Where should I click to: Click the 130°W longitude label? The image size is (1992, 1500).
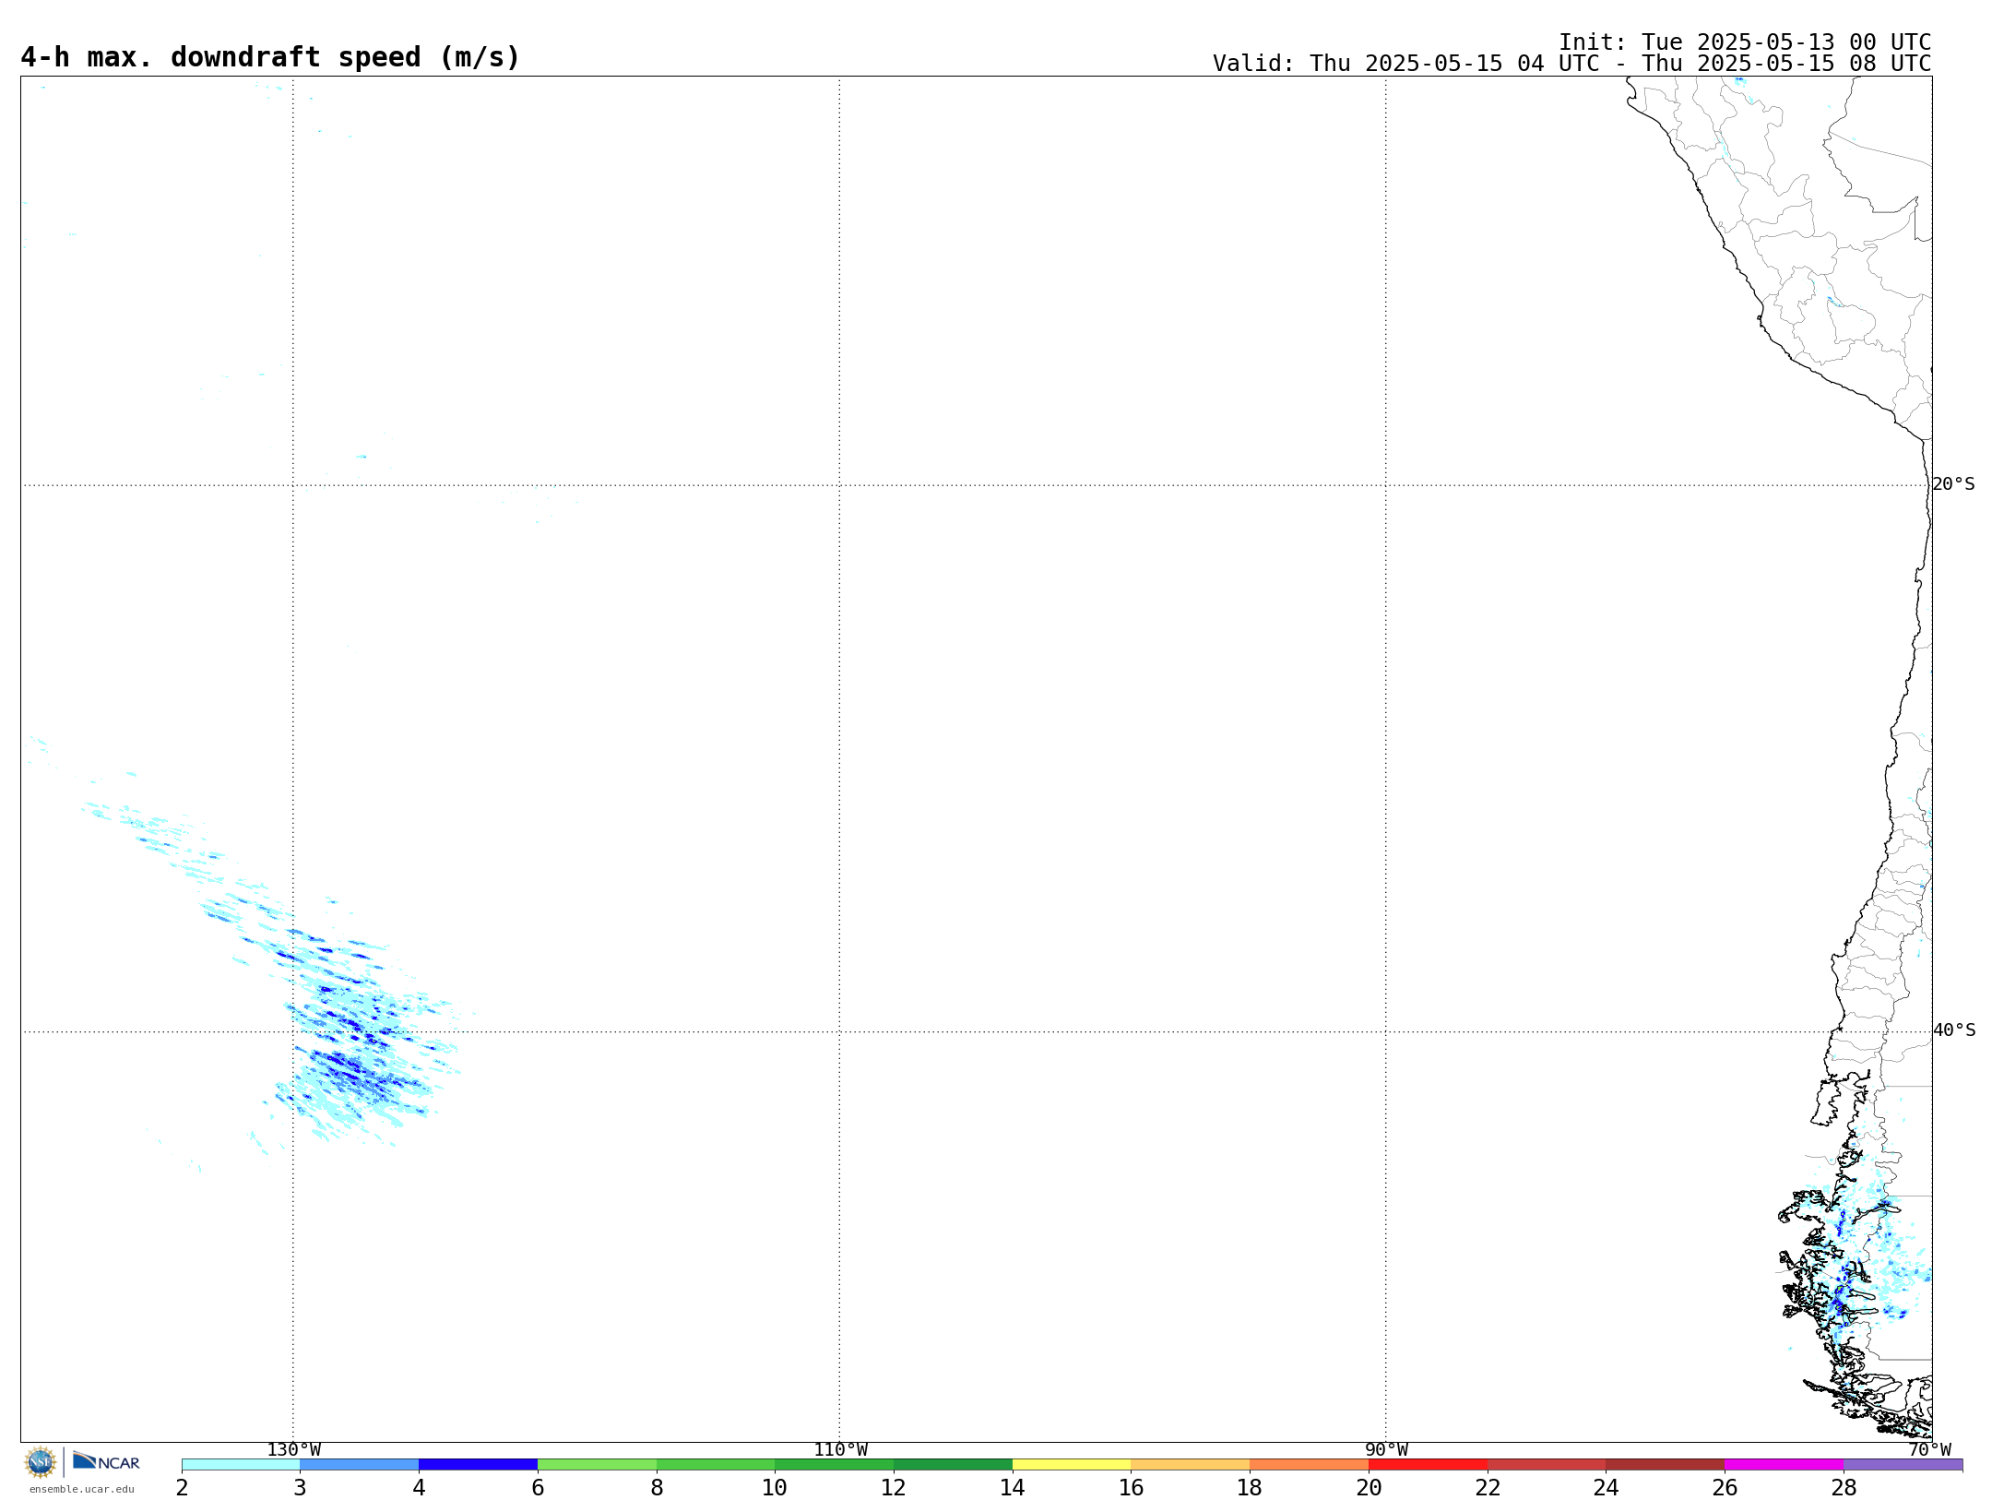coord(294,1449)
